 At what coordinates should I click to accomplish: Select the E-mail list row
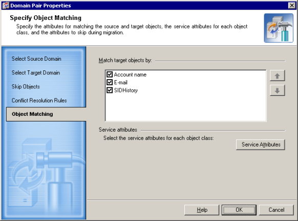[121, 82]
